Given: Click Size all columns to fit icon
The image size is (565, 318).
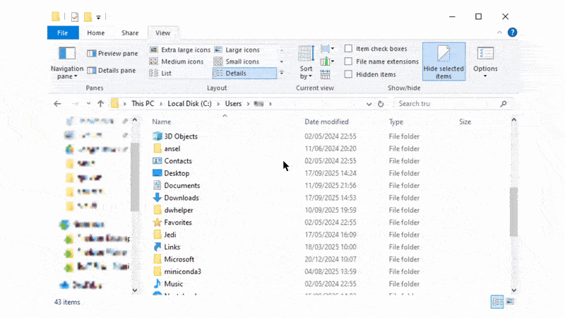Looking at the screenshot, I should pyautogui.click(x=325, y=74).
